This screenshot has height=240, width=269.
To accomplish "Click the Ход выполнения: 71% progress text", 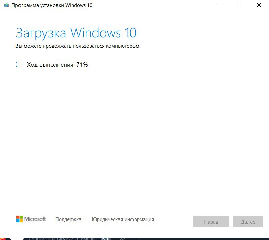I will click(x=57, y=65).
